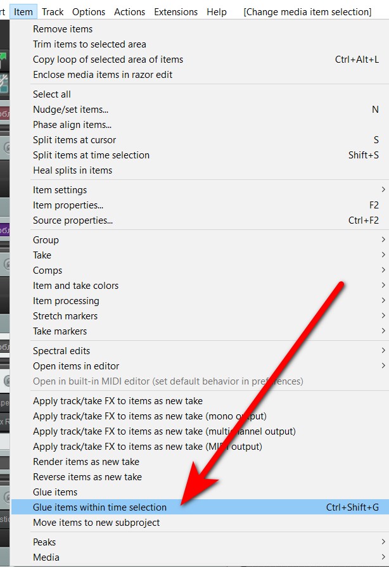
Task: Expand the Stretch markers submenu
Action: pos(65,316)
